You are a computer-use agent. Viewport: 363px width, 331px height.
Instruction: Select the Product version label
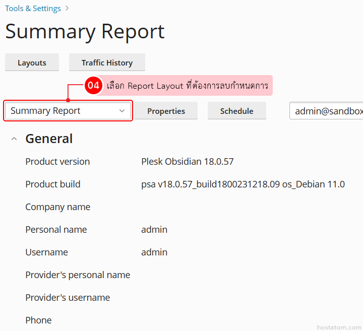coord(57,162)
